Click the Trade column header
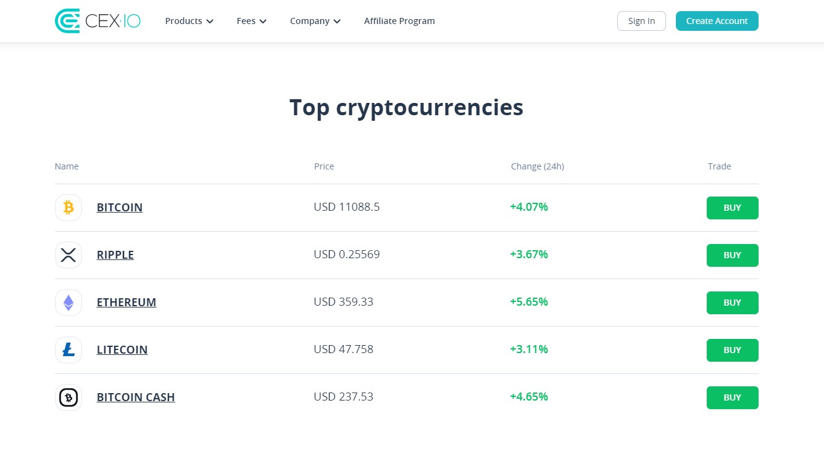 [x=720, y=166]
